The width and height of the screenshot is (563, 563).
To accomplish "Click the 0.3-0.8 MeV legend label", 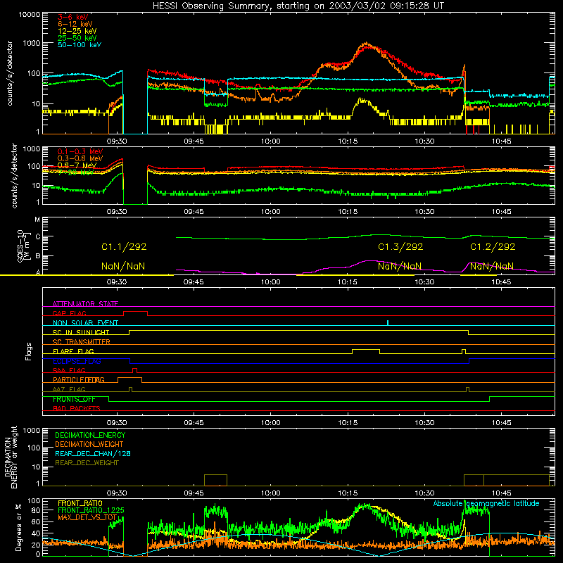I will (80, 158).
